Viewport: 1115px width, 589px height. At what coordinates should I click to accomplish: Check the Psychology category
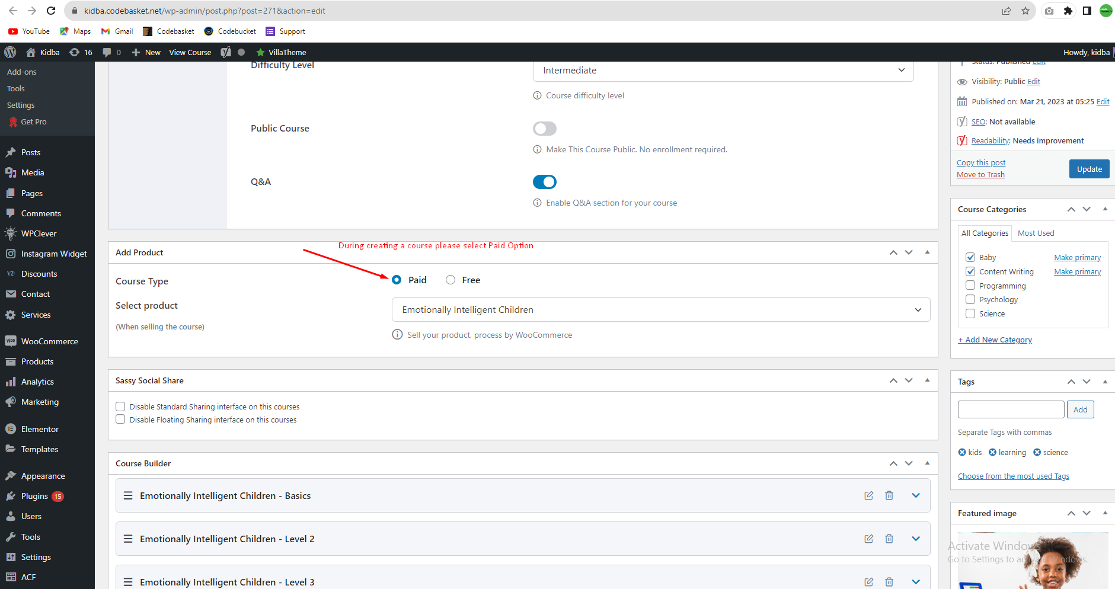pyautogui.click(x=970, y=299)
